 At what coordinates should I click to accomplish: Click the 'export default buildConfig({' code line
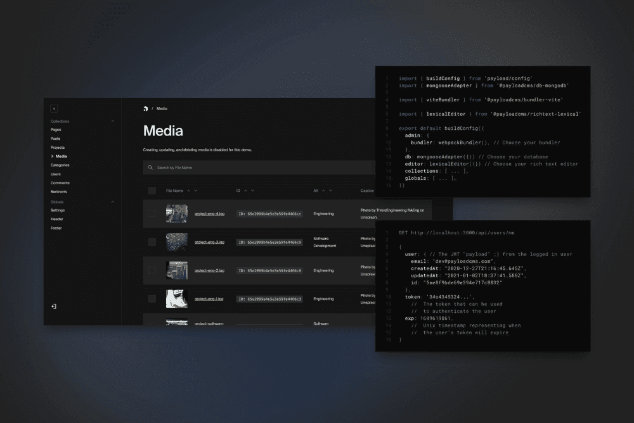click(x=441, y=129)
